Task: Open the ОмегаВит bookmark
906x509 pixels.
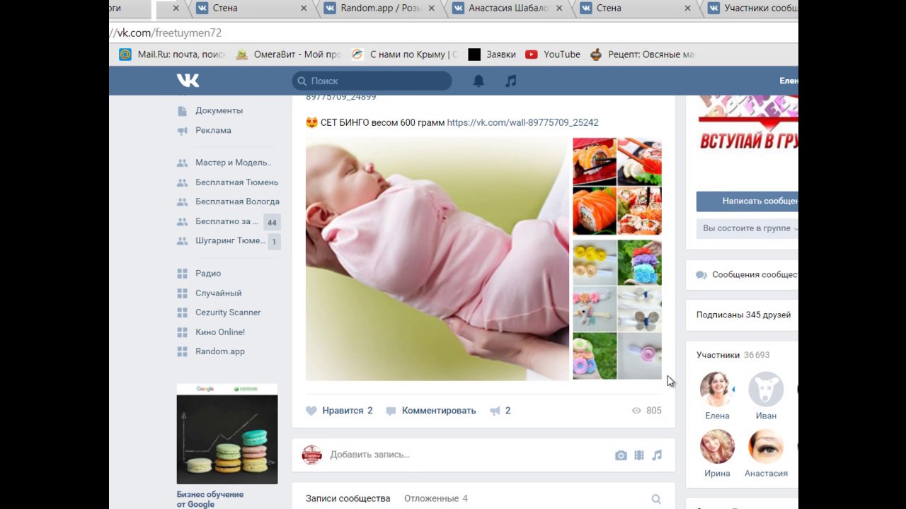Action: (289, 54)
